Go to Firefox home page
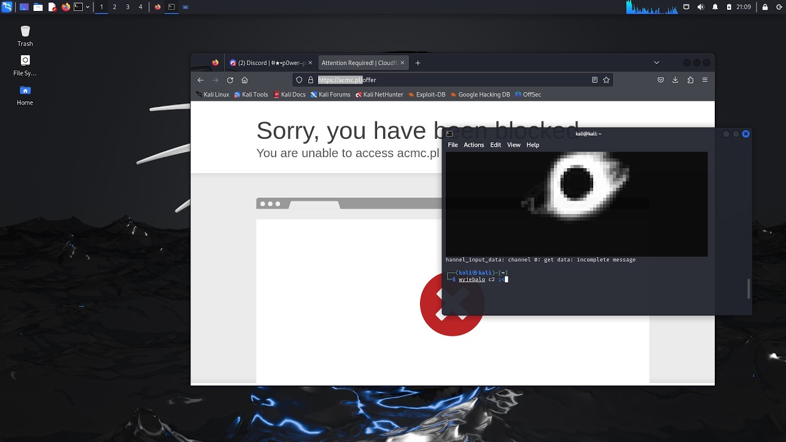 [244, 80]
